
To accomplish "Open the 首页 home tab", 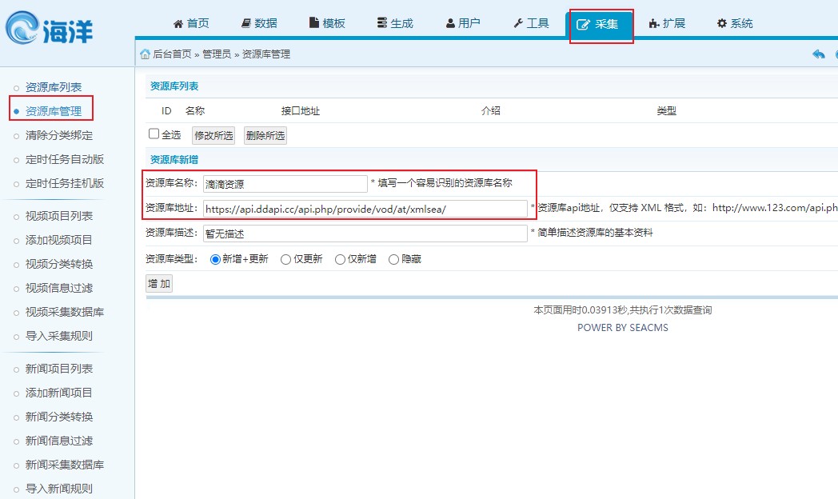I will tap(191, 23).
